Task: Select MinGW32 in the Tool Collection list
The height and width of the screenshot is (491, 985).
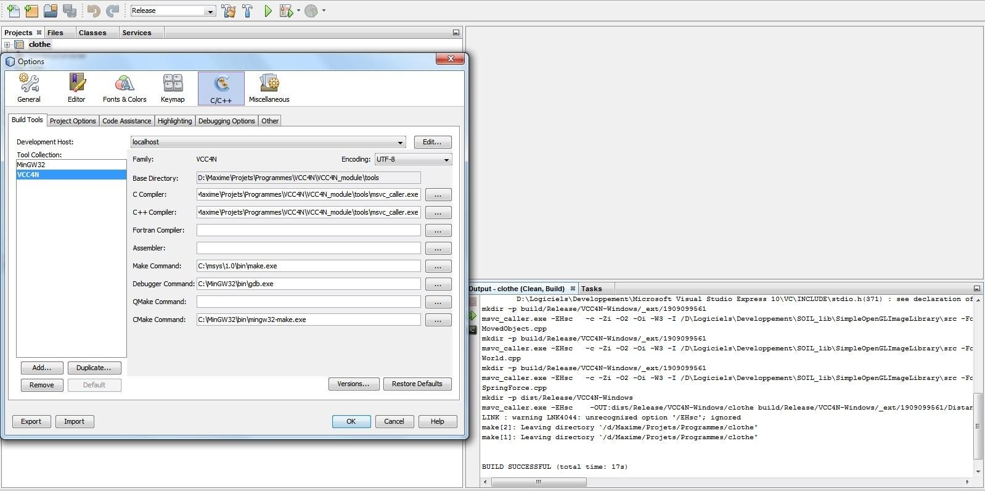Action: coord(71,165)
